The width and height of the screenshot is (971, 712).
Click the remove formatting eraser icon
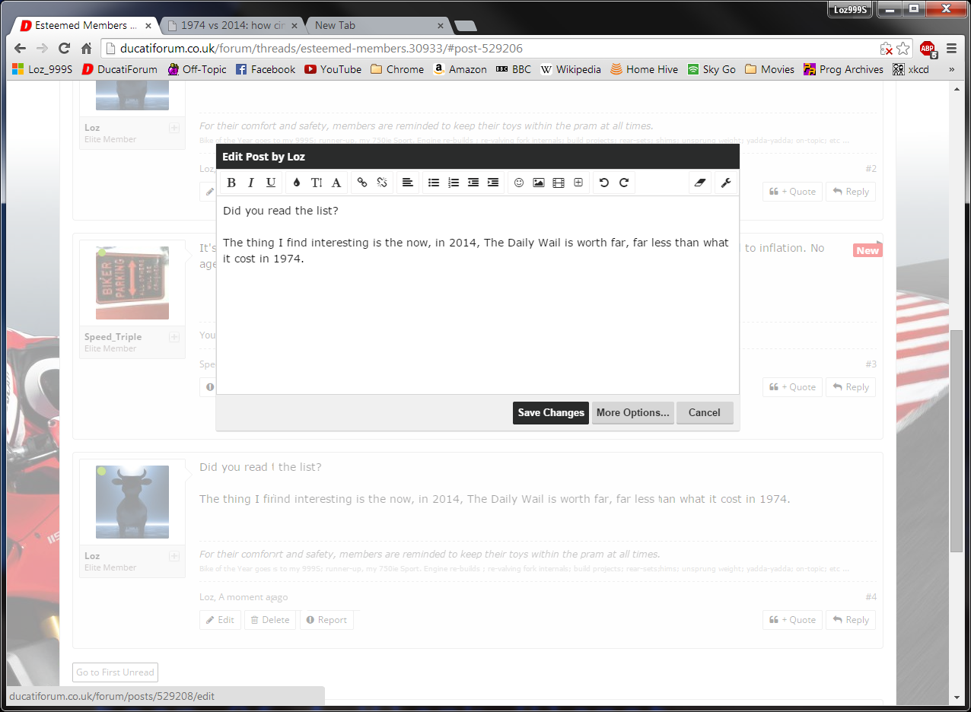coord(701,183)
